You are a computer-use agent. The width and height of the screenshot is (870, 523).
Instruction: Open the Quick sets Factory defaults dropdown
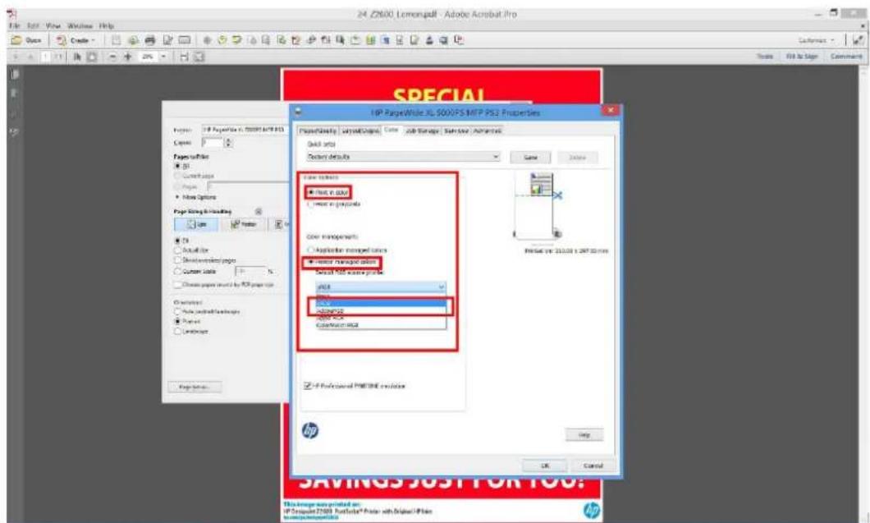pos(403,157)
